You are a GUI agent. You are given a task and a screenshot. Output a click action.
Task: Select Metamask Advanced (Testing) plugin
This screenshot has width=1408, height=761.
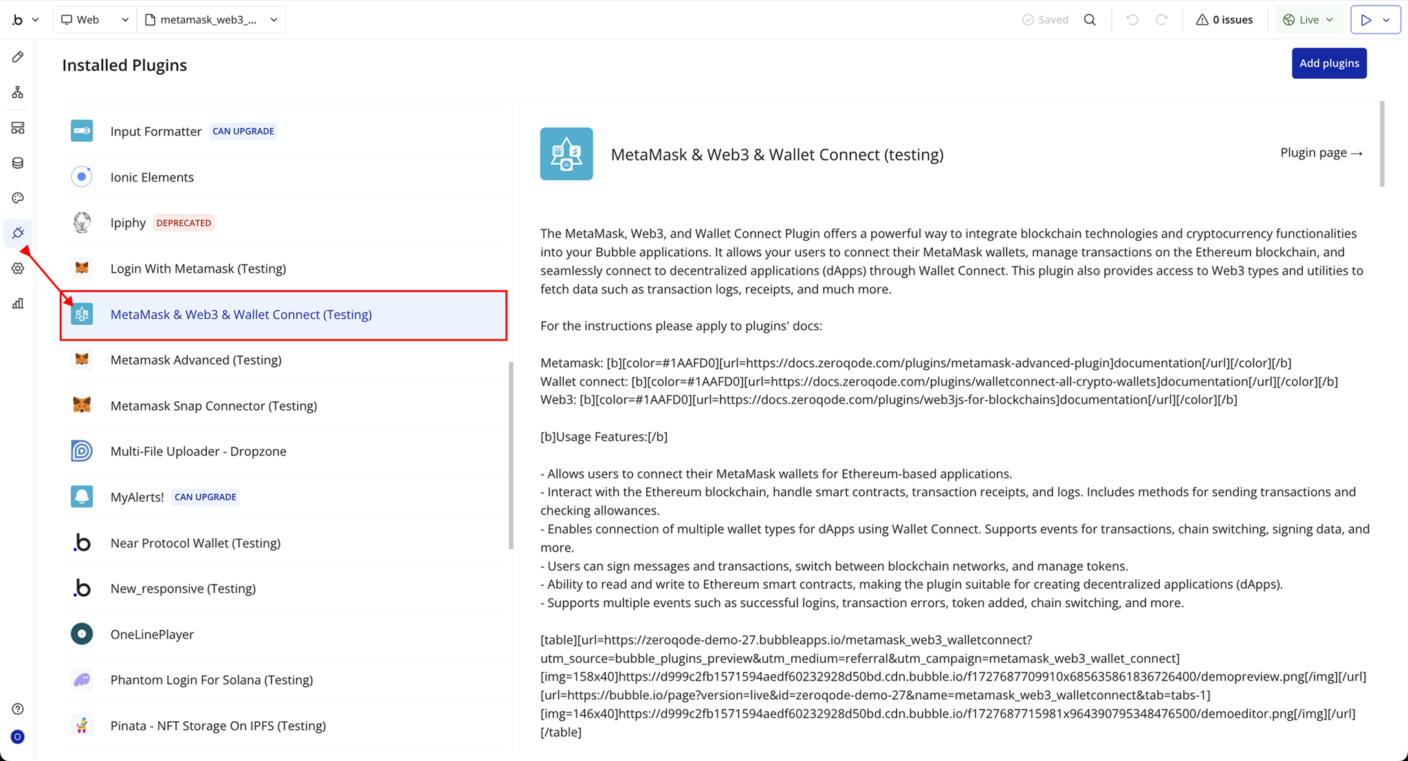click(196, 360)
